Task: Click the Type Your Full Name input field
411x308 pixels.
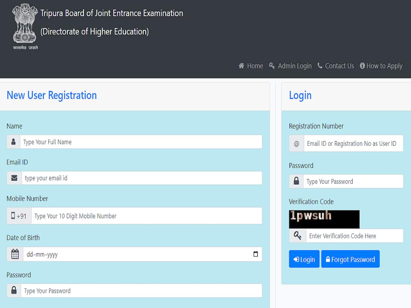Action: (141, 142)
